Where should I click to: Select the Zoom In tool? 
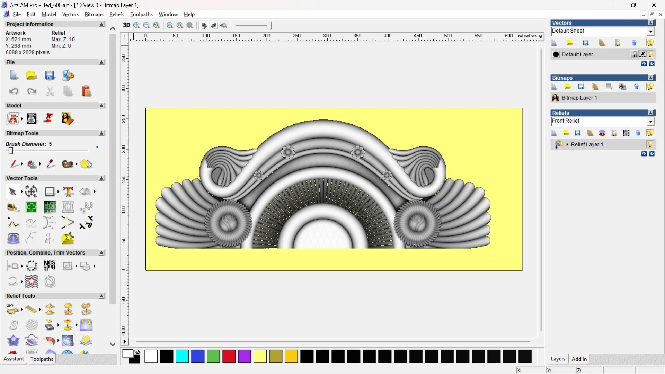coord(136,25)
